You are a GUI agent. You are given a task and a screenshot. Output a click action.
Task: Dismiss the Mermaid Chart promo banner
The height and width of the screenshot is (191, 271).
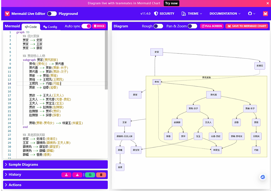[268, 3]
